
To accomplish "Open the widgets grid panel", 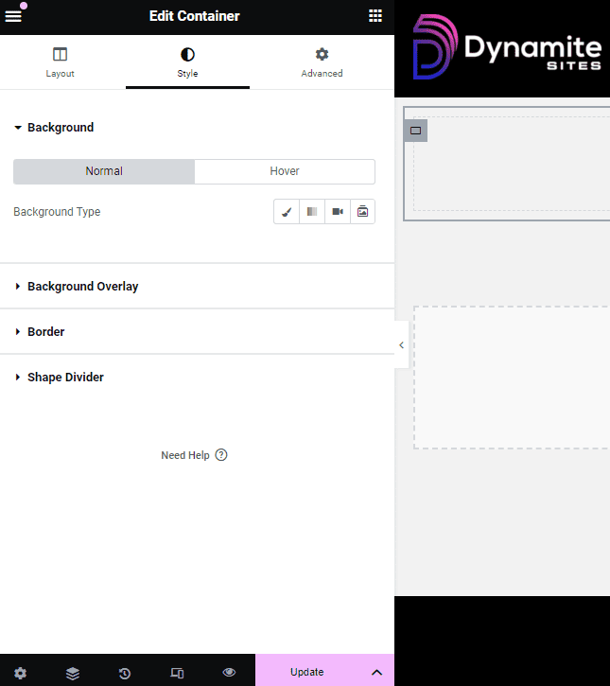I will tap(375, 16).
